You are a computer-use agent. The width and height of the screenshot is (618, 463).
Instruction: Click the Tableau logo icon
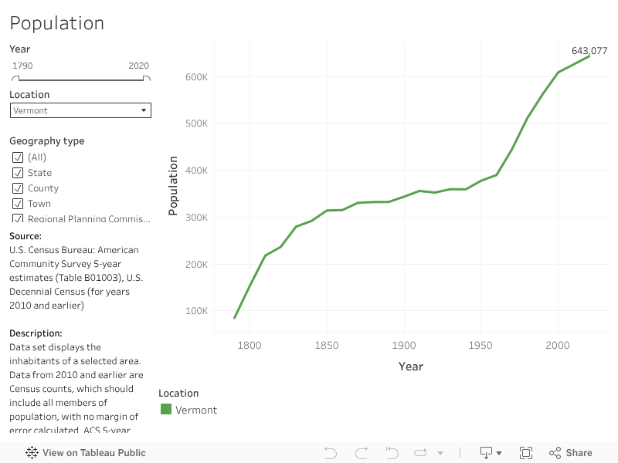(x=32, y=453)
